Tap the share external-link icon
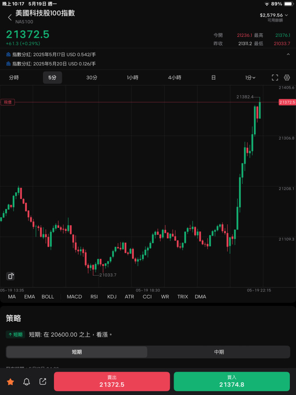Viewport: 296px width, 395px height. pyautogui.click(x=43, y=382)
